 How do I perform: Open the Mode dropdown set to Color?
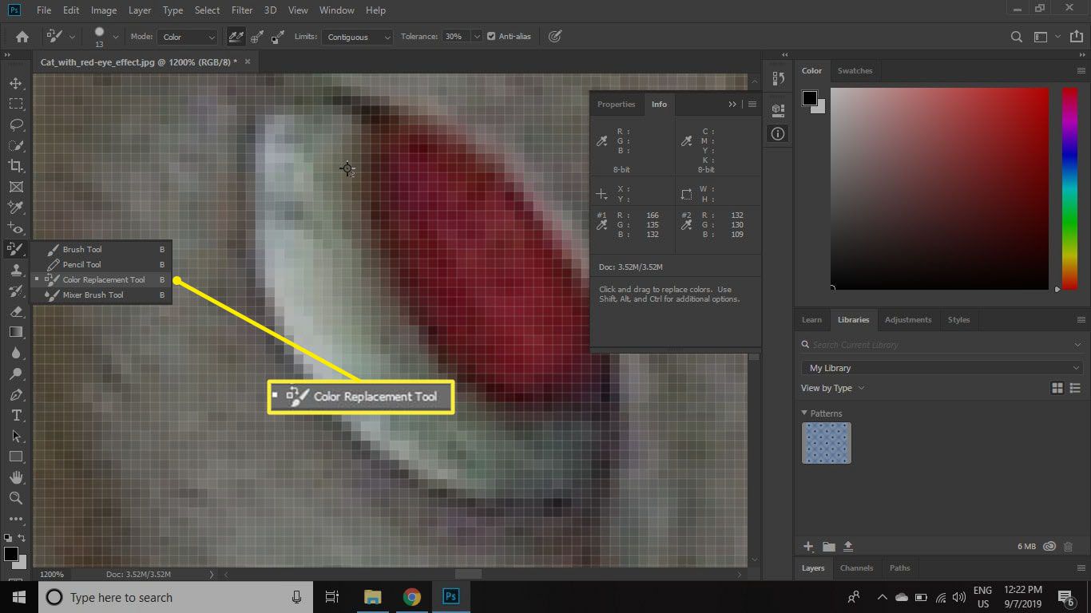pyautogui.click(x=187, y=37)
